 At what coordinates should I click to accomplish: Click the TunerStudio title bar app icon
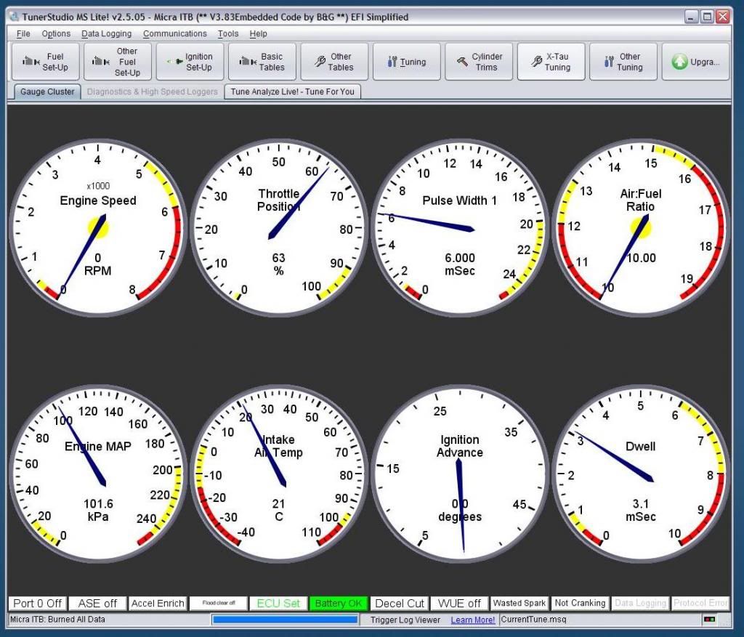point(15,17)
